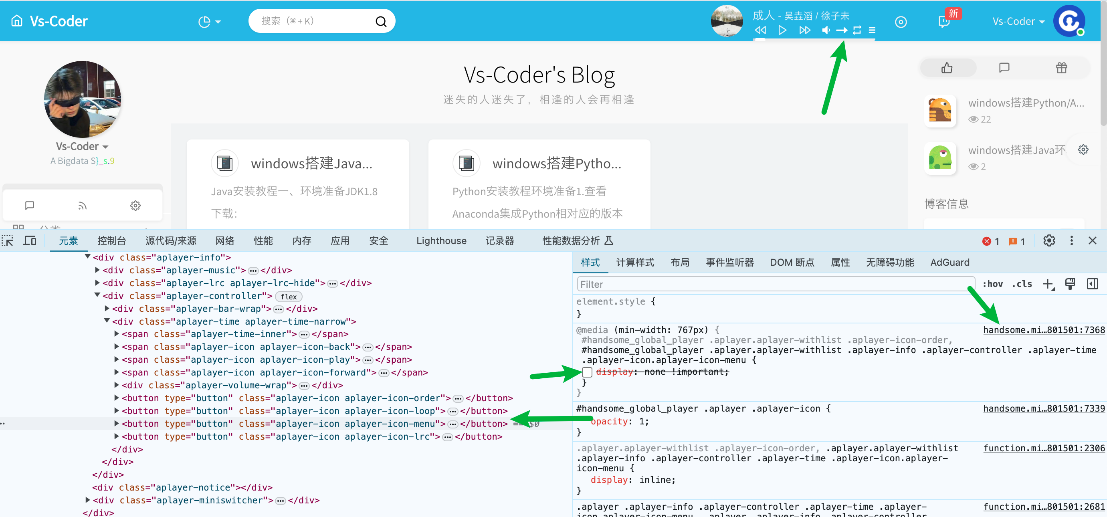
Task: Open the windows搭建Java环 sidebar article
Action: [x=1017, y=150]
